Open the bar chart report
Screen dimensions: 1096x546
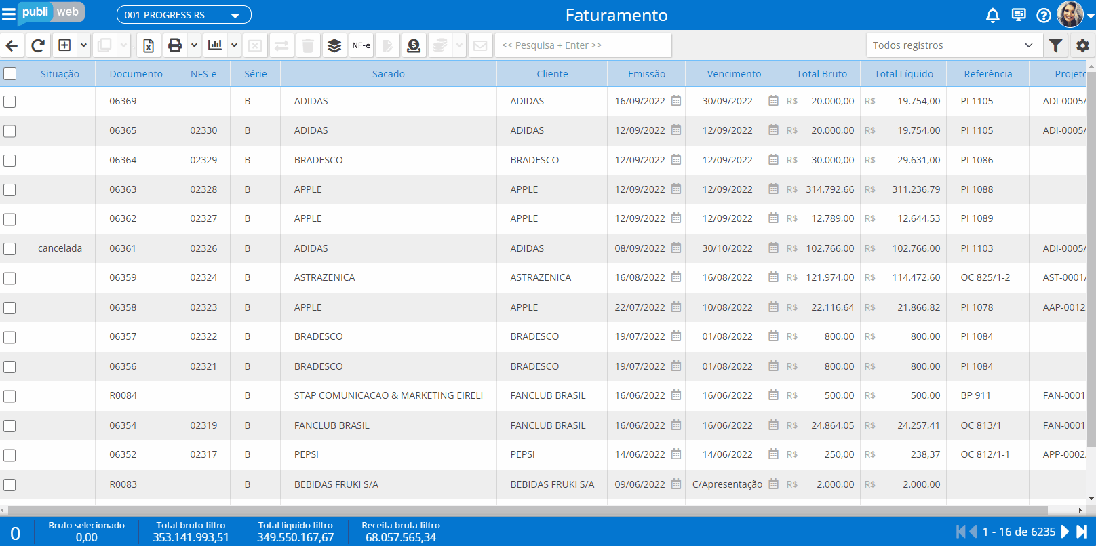click(x=215, y=45)
